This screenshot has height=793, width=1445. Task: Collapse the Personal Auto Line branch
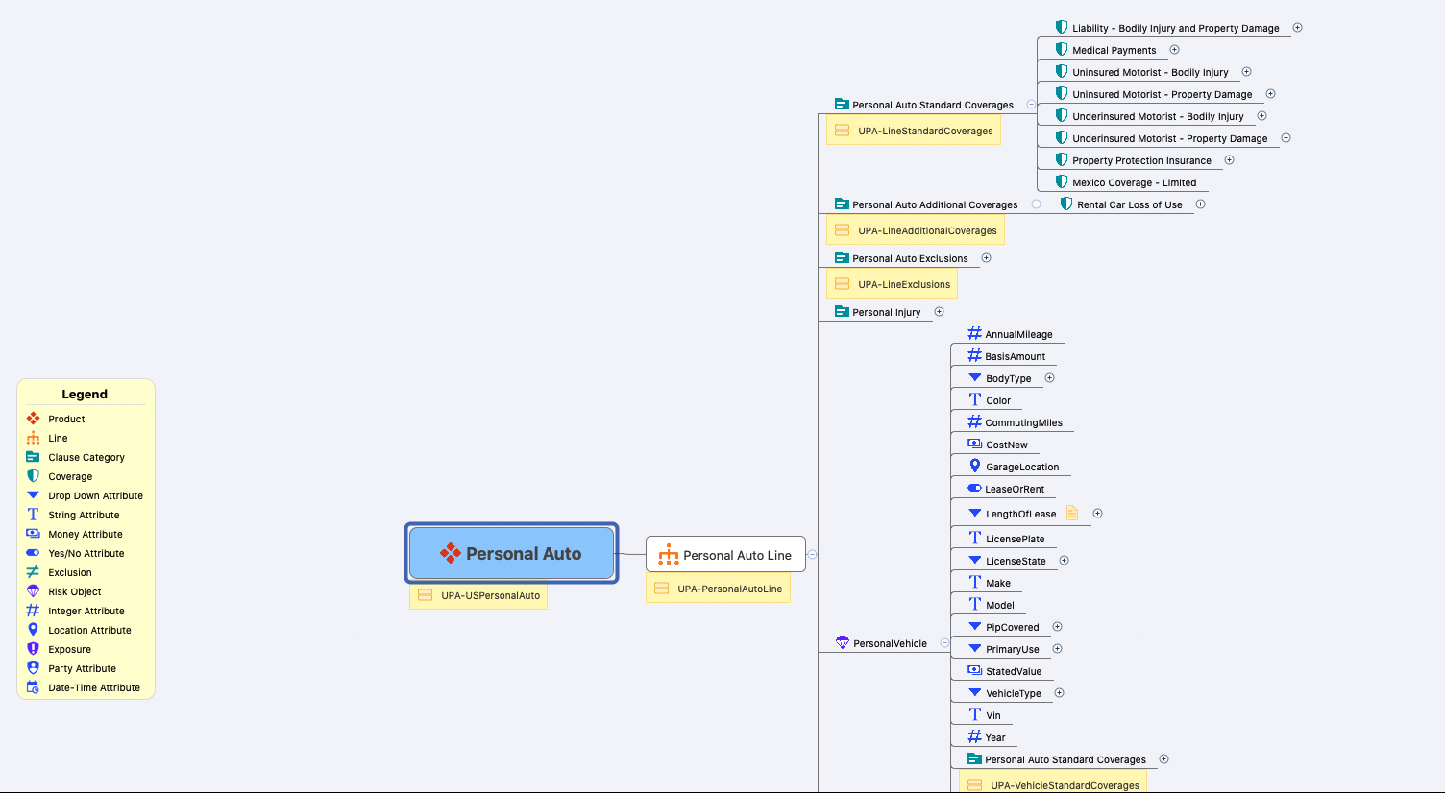pos(812,554)
